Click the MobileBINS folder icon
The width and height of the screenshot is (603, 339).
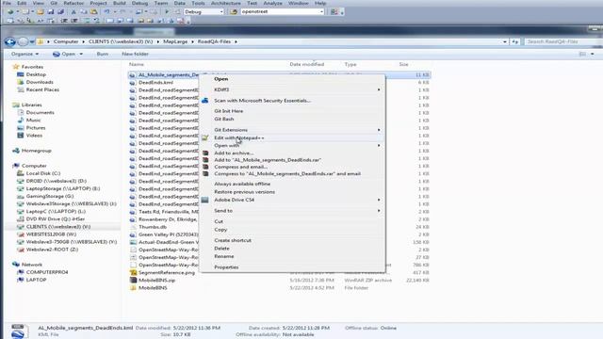pyautogui.click(x=133, y=288)
